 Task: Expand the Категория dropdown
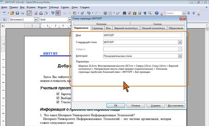[x=180, y=56]
